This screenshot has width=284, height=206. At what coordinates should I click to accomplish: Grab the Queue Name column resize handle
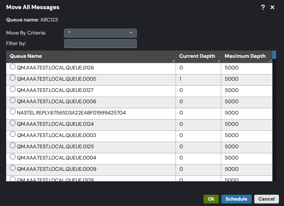tap(173, 61)
